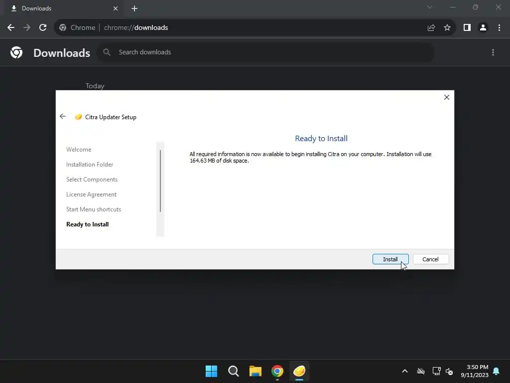The width and height of the screenshot is (510, 383).
Task: Open File Explorer from taskbar
Action: (255, 371)
